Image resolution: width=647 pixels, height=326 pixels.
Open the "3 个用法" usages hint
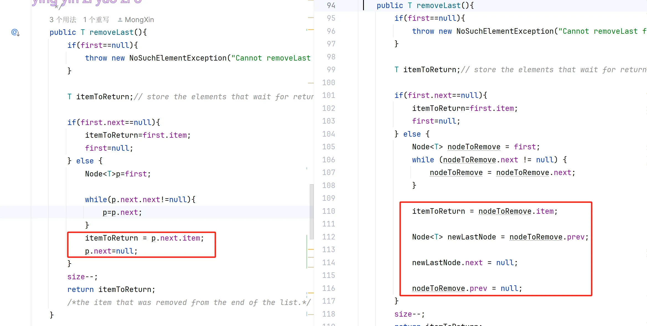[63, 20]
